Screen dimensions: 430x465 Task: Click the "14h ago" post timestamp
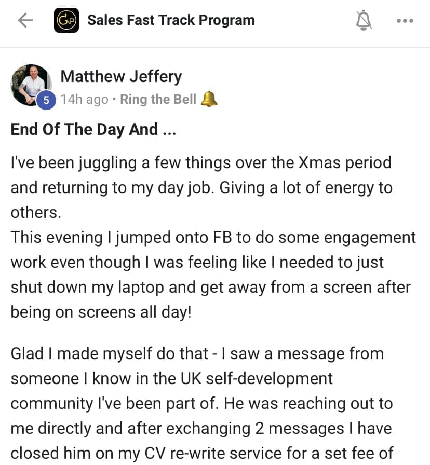[84, 99]
